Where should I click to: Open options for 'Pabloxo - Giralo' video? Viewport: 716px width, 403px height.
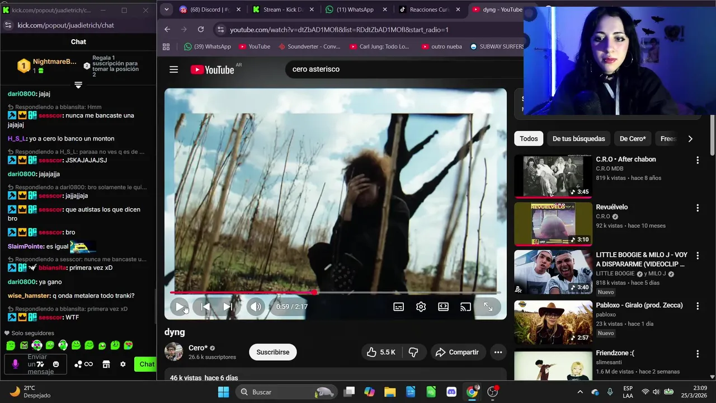[x=698, y=306]
